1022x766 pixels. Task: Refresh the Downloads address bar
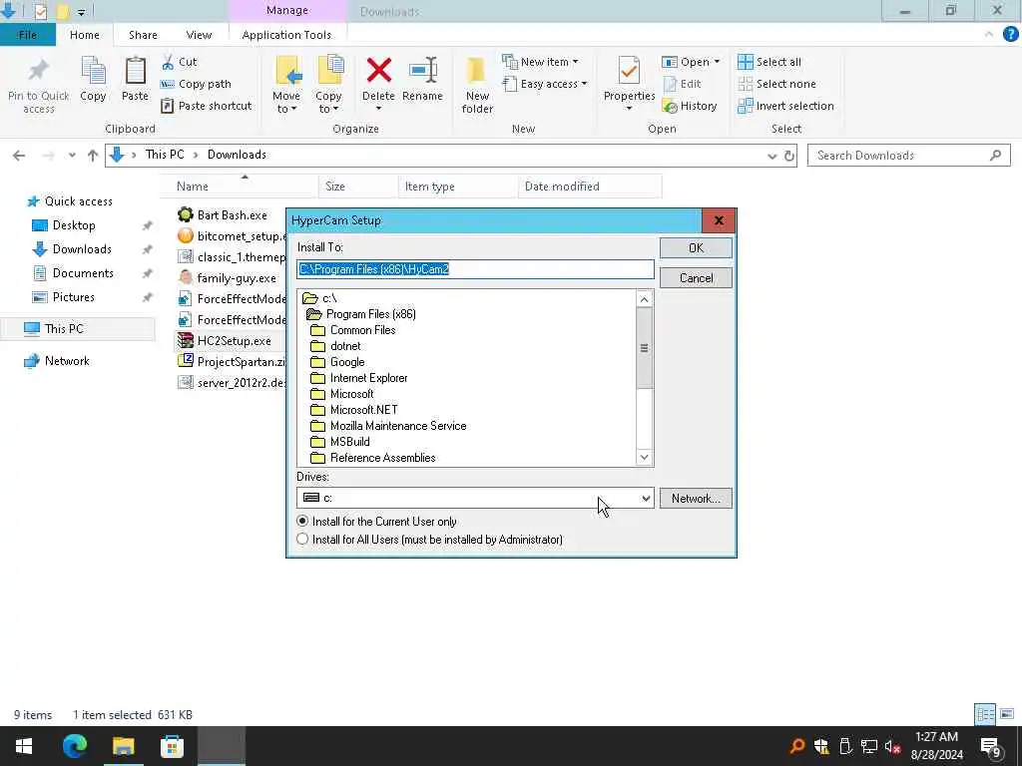click(x=789, y=156)
